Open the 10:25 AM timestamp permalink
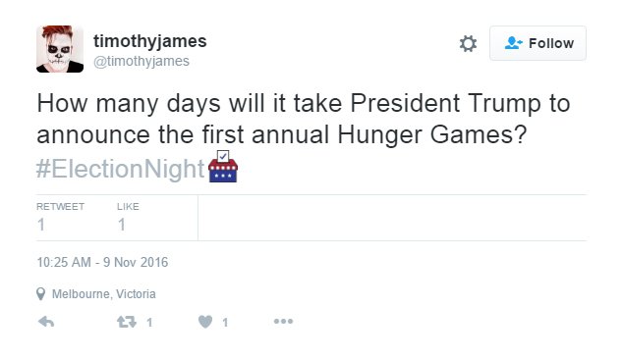The height and width of the screenshot is (360, 622). (x=102, y=262)
